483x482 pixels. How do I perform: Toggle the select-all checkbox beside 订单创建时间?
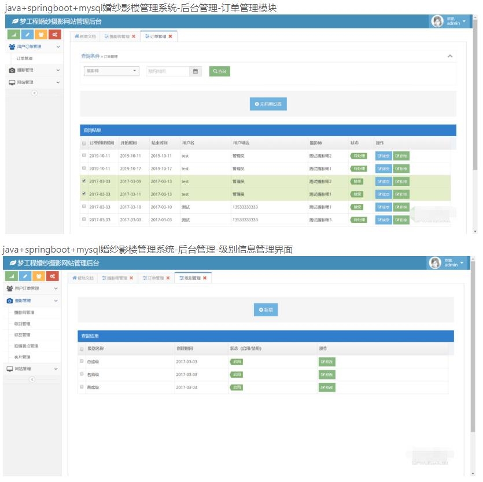84,143
